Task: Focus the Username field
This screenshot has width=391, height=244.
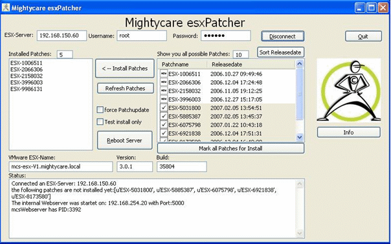Action: coord(142,36)
